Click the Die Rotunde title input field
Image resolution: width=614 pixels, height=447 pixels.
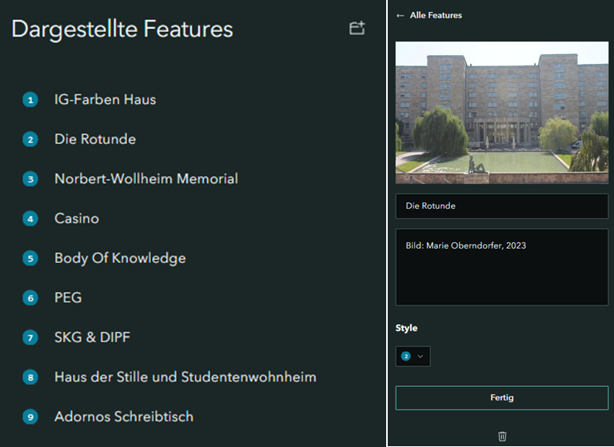(501, 206)
